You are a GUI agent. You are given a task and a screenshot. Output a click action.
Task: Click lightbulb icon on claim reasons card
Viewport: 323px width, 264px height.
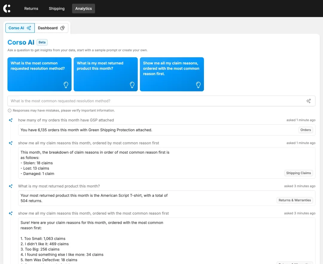198,85
